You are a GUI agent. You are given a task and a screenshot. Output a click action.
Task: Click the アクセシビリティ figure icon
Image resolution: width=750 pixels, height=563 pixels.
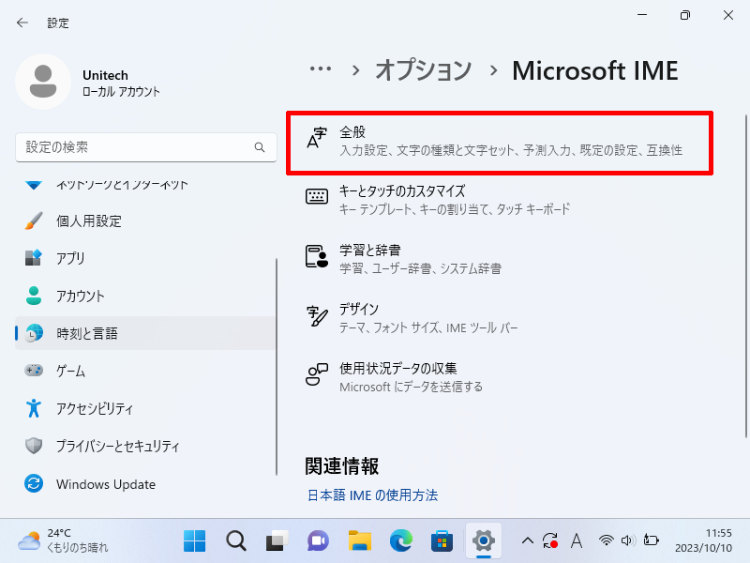[34, 408]
